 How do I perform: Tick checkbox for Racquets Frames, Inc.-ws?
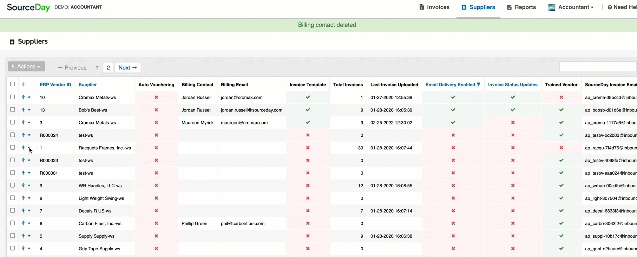pos(13,148)
